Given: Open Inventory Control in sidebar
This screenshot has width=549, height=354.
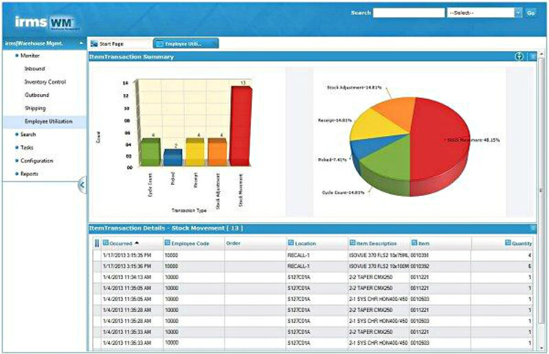Looking at the screenshot, I should 45,82.
